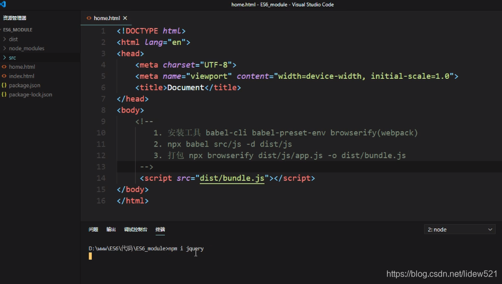
Task: Click the JSON braces icon beside package-lock.json
Action: pos(4,95)
